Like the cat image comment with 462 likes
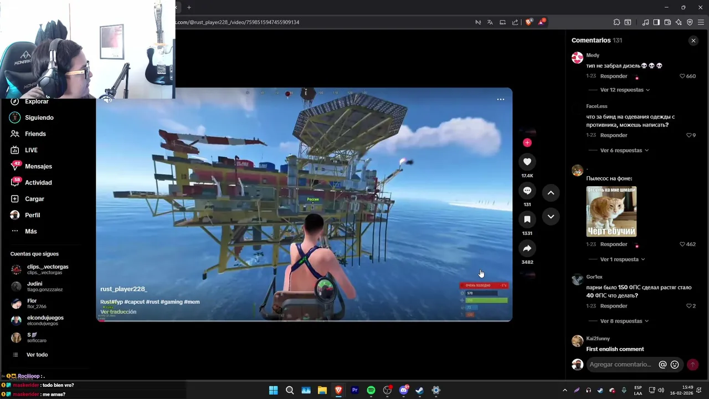 [682, 244]
